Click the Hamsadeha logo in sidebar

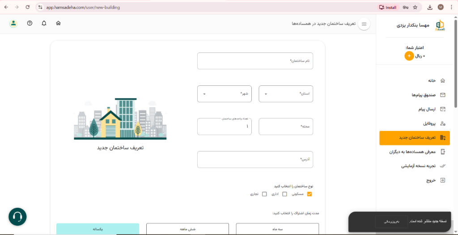tap(439, 25)
